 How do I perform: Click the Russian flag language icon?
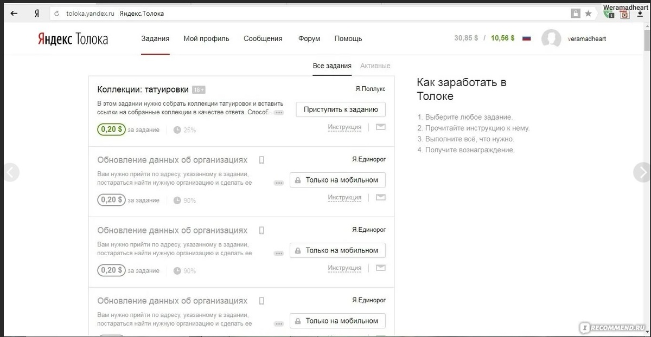click(x=526, y=38)
